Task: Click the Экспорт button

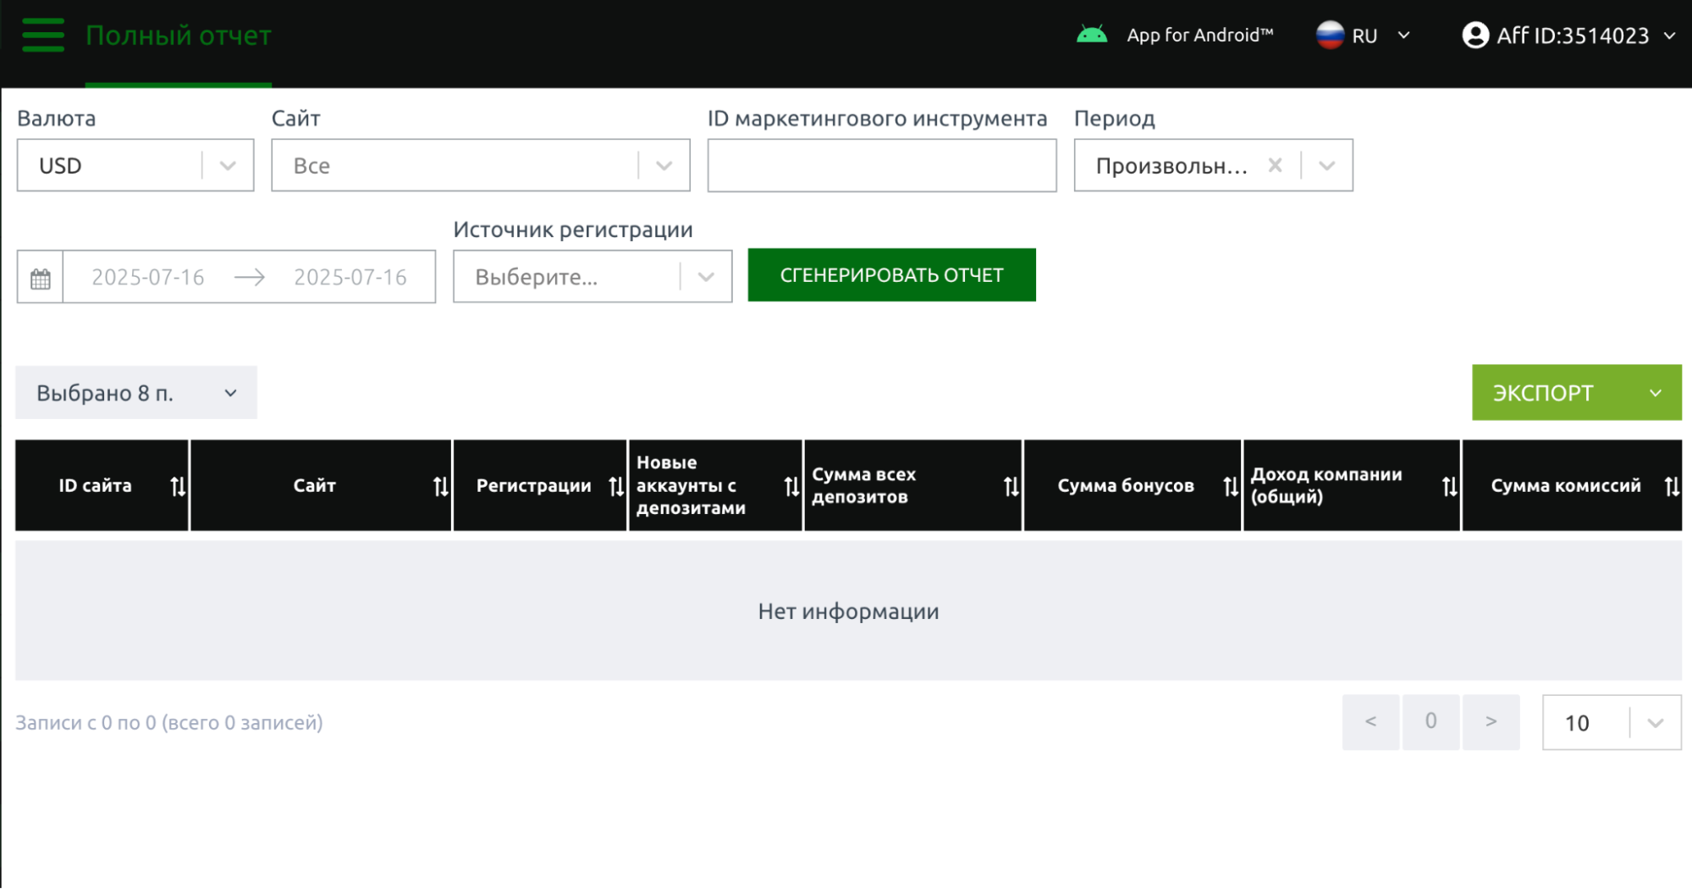Action: (x=1544, y=393)
